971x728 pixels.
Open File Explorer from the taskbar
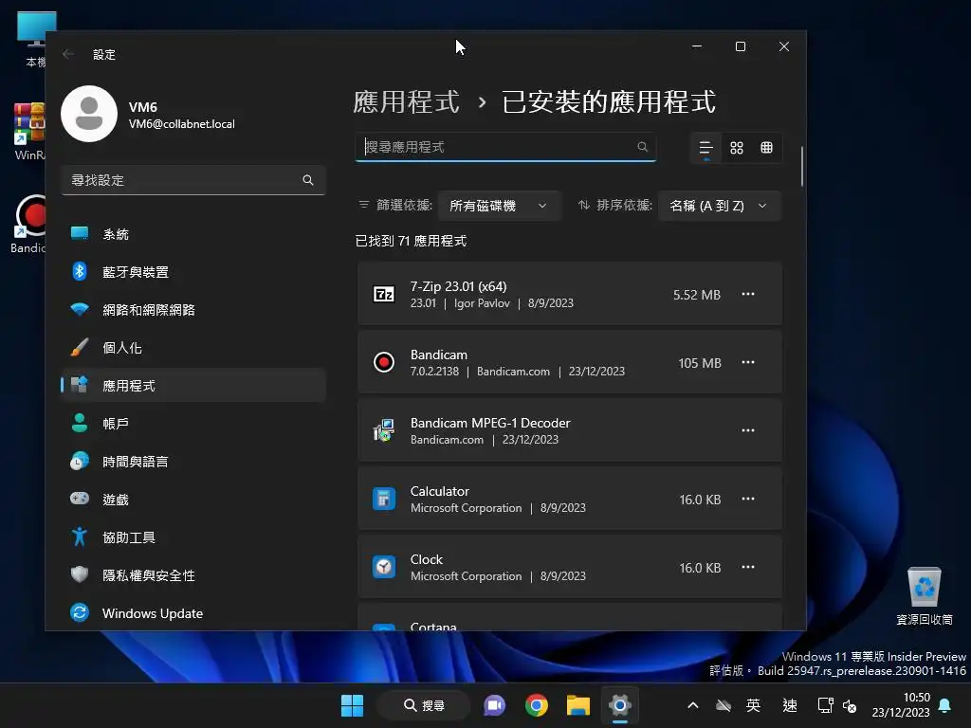(x=577, y=705)
